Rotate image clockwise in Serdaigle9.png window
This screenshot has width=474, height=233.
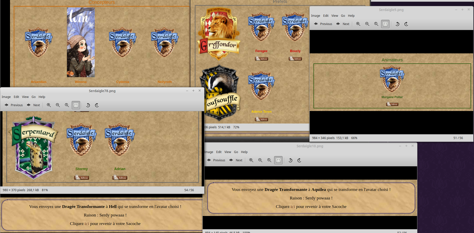pos(406,24)
